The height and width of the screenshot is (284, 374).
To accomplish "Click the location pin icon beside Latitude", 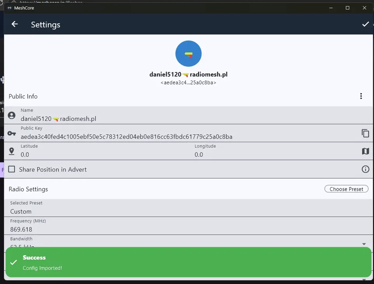I will tap(11, 151).
